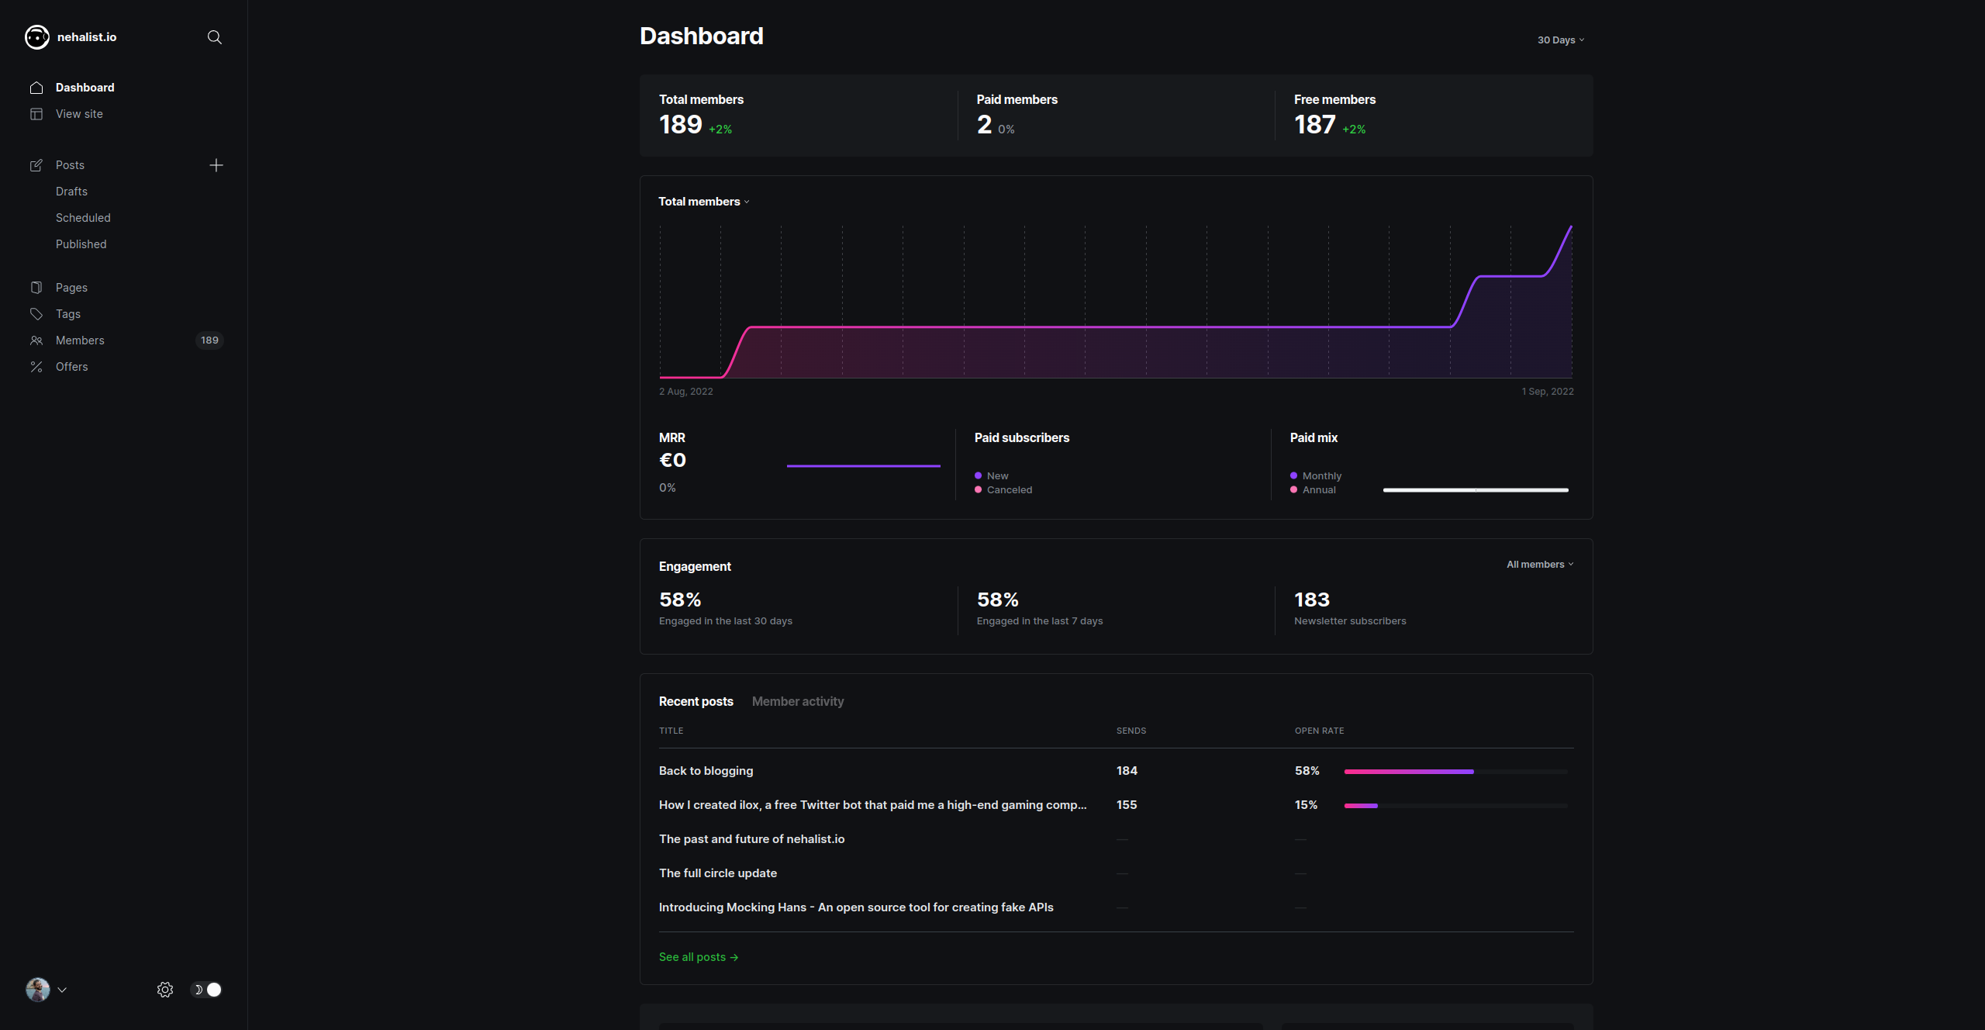Click the nehalist.io site title
1985x1030 pixels.
[x=87, y=37]
